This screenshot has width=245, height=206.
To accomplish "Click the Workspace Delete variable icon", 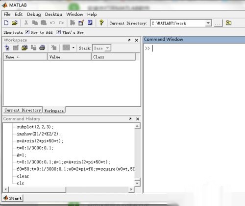I will pos(54,48).
